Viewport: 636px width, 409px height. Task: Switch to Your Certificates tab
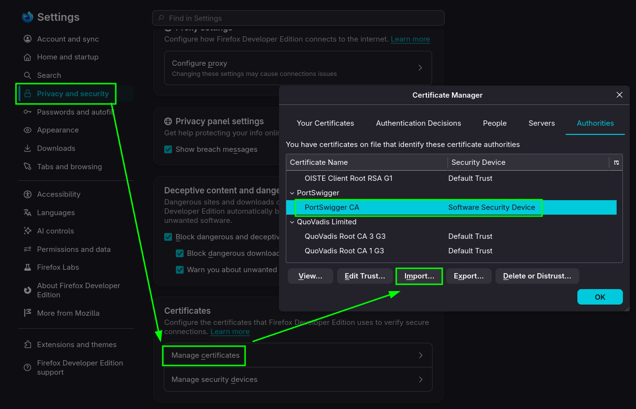coord(326,123)
